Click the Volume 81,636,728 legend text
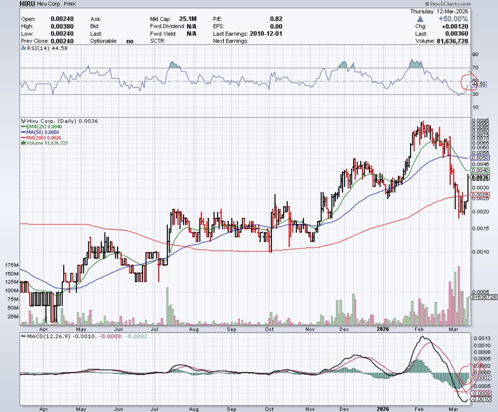The height and width of the screenshot is (412, 498). (47, 143)
